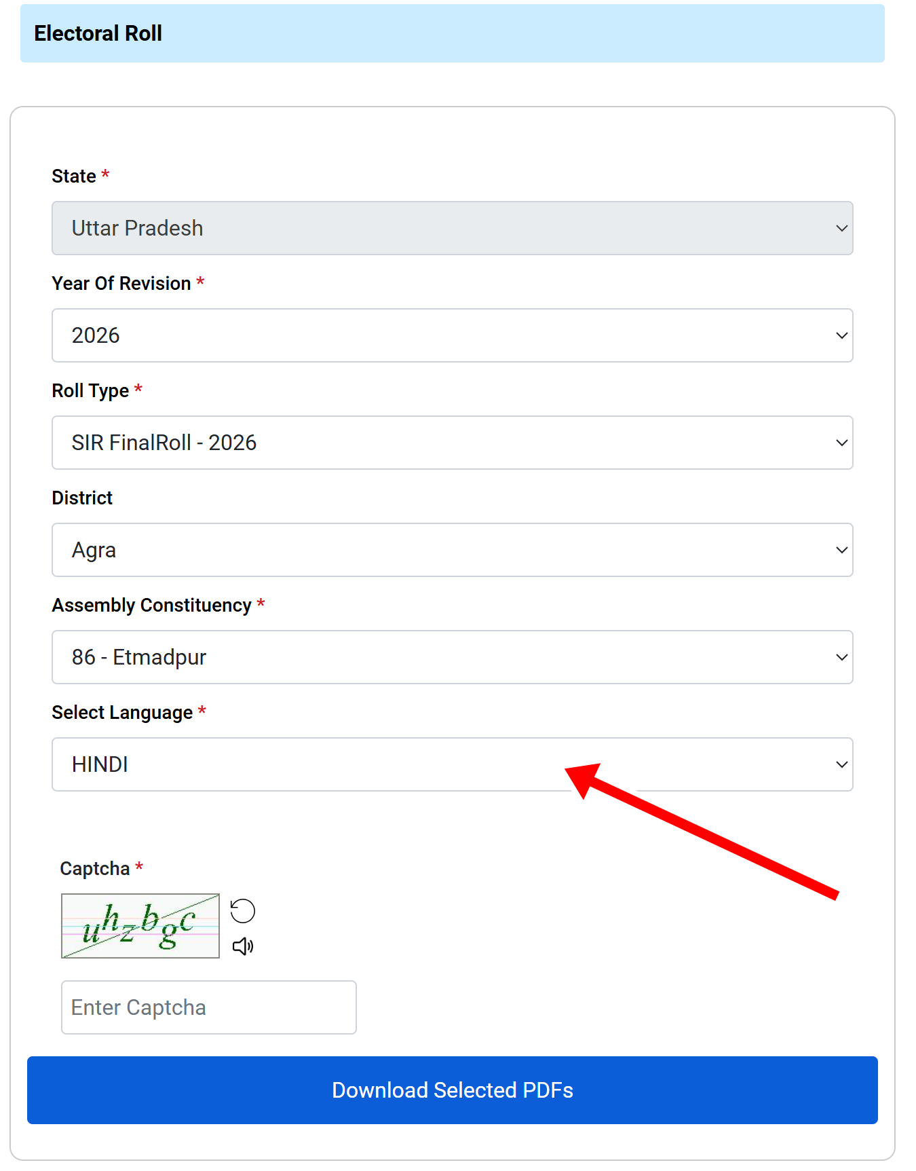Click the Electoral Roll header banner

coord(453,33)
